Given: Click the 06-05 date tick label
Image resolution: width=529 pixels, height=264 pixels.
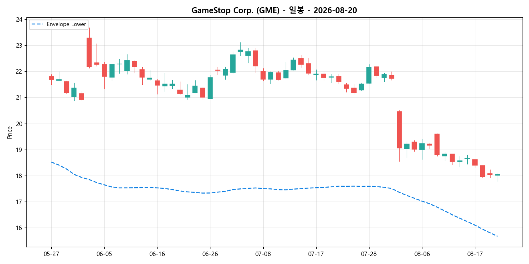Looking at the screenshot, I should pyautogui.click(x=104, y=254).
